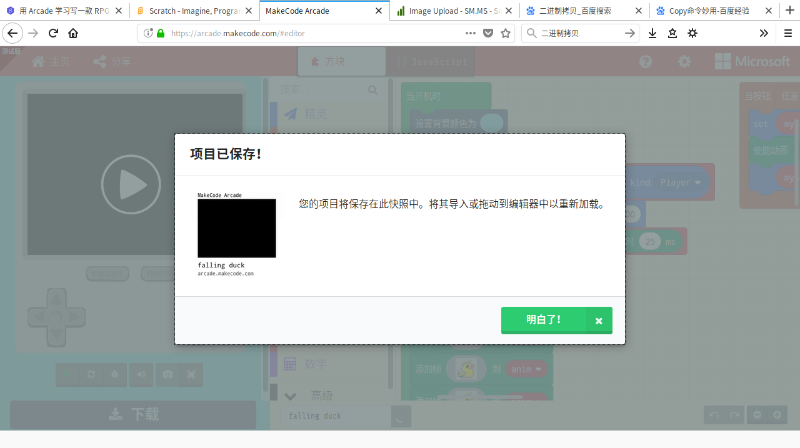800x448 pixels.
Task: Submit search with the arrow button
Action: (x=630, y=33)
